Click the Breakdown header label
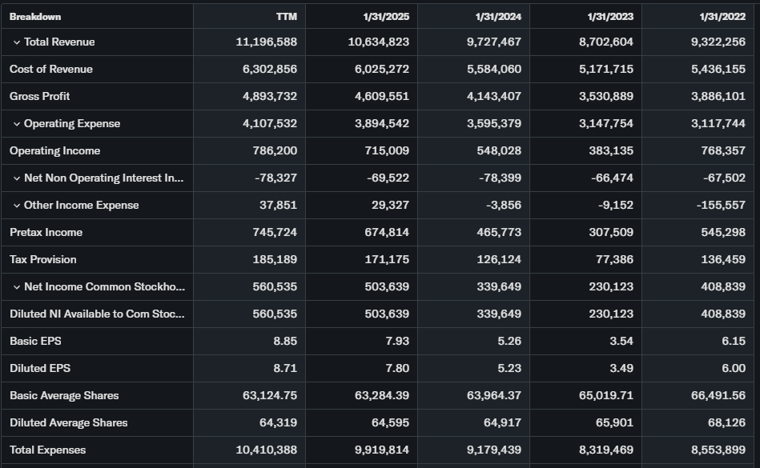760x468 pixels. [x=35, y=17]
